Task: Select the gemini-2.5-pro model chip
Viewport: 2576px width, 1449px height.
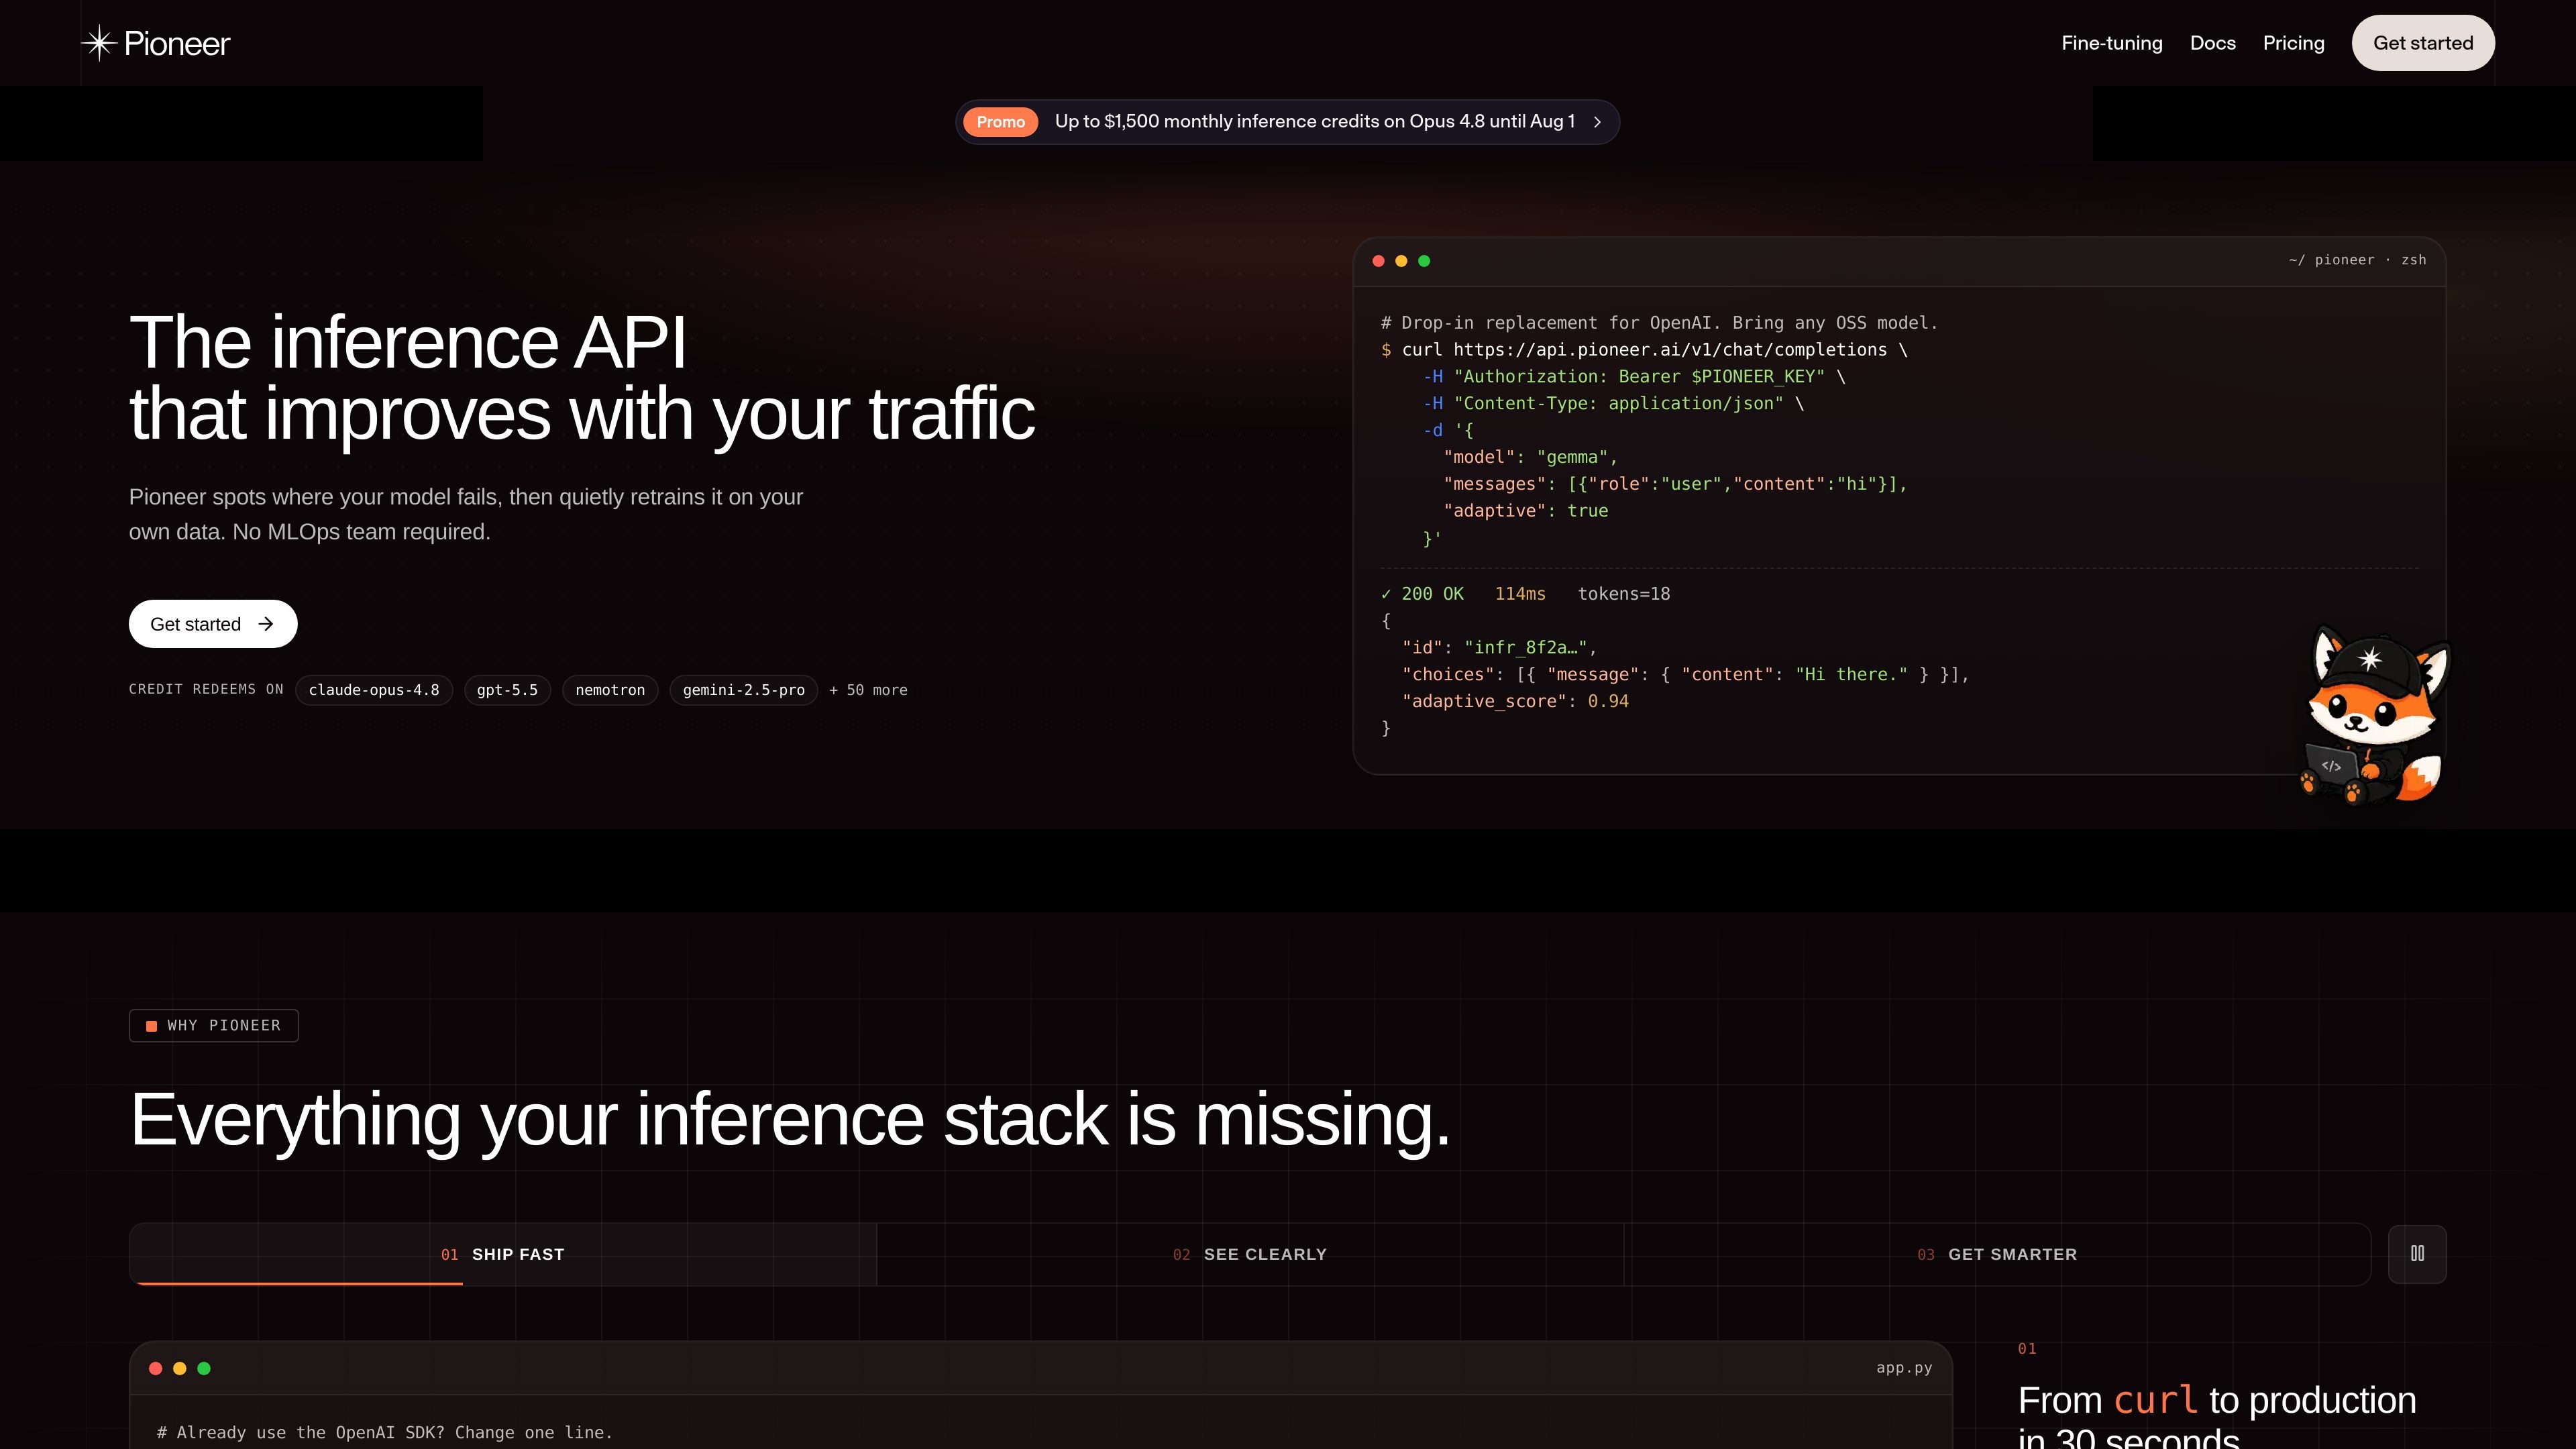Action: click(x=744, y=690)
